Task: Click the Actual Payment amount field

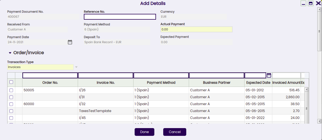Action: point(196,30)
